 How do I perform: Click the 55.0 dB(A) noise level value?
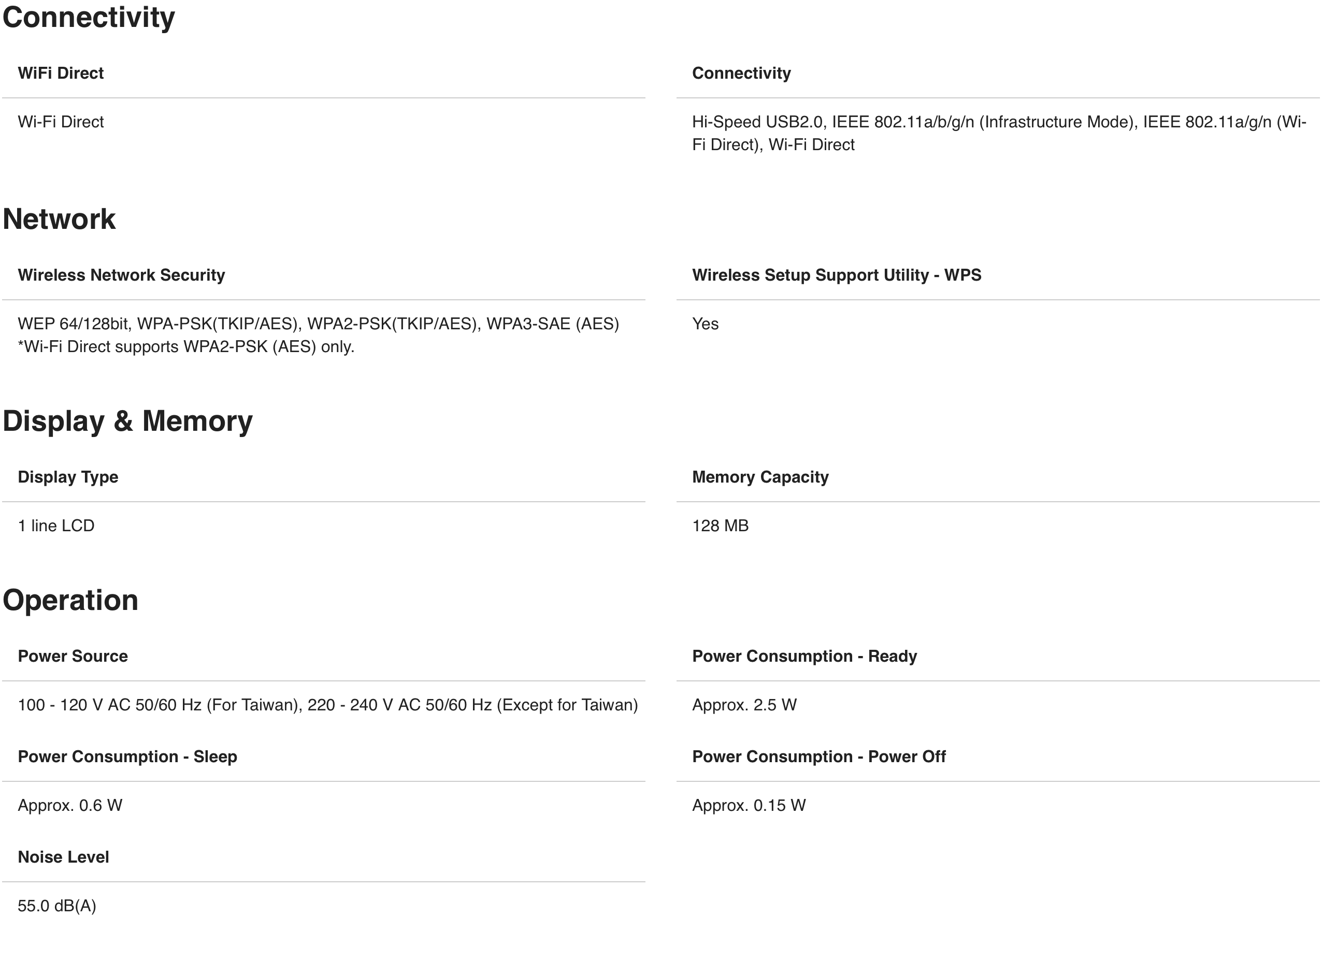coord(57,906)
